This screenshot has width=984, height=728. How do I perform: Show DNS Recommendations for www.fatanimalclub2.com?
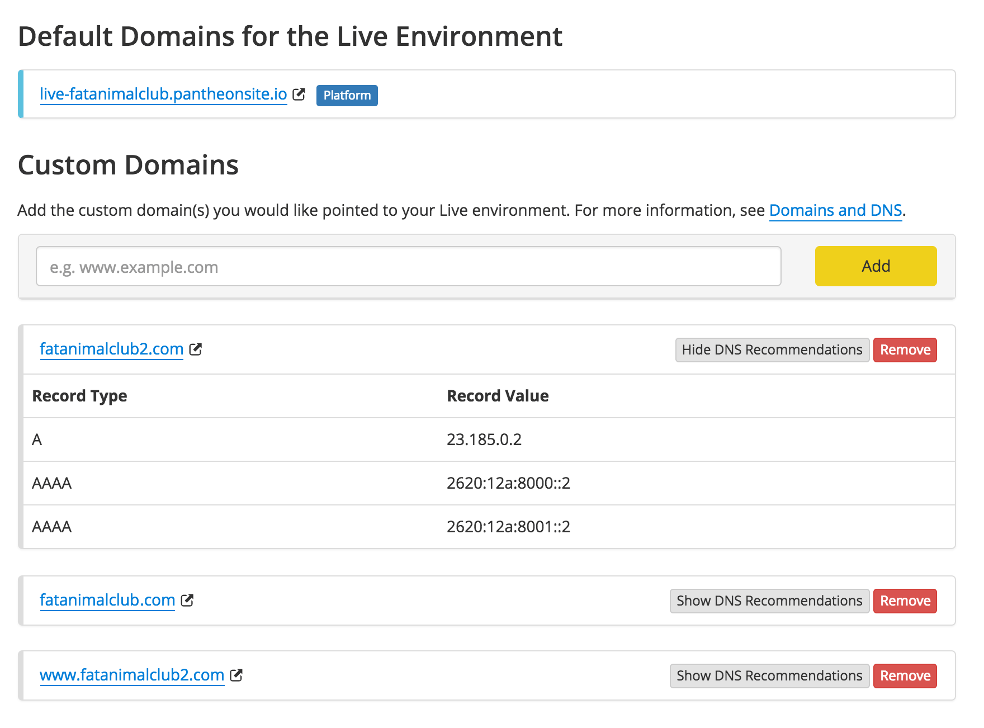[769, 676]
